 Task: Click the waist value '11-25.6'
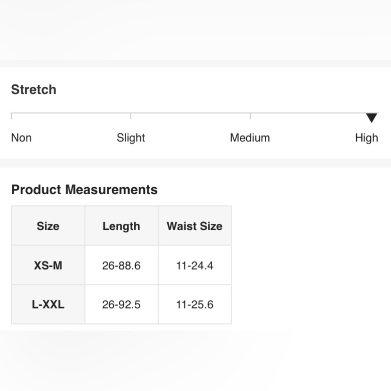tap(195, 305)
